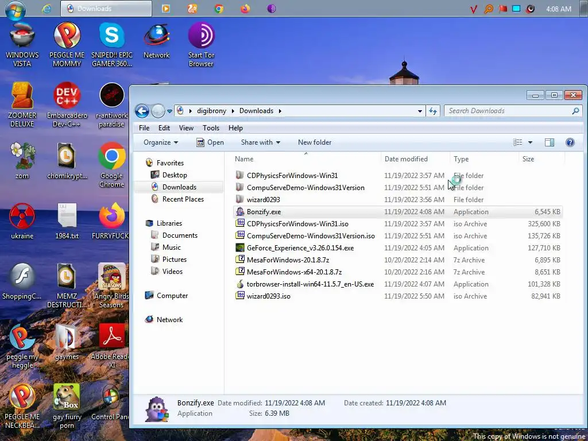Expand the digibrony breadcrumb arrow
Screen dimensions: 588x441
[x=233, y=111]
